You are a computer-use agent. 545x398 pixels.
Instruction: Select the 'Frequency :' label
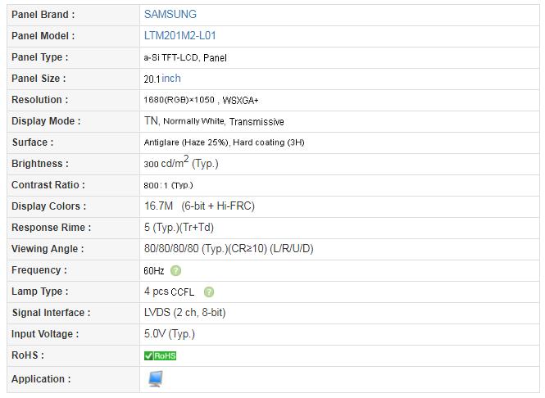[x=39, y=270]
